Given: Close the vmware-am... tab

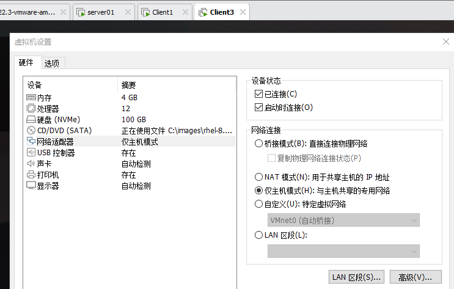Looking at the screenshot, I should (63, 12).
